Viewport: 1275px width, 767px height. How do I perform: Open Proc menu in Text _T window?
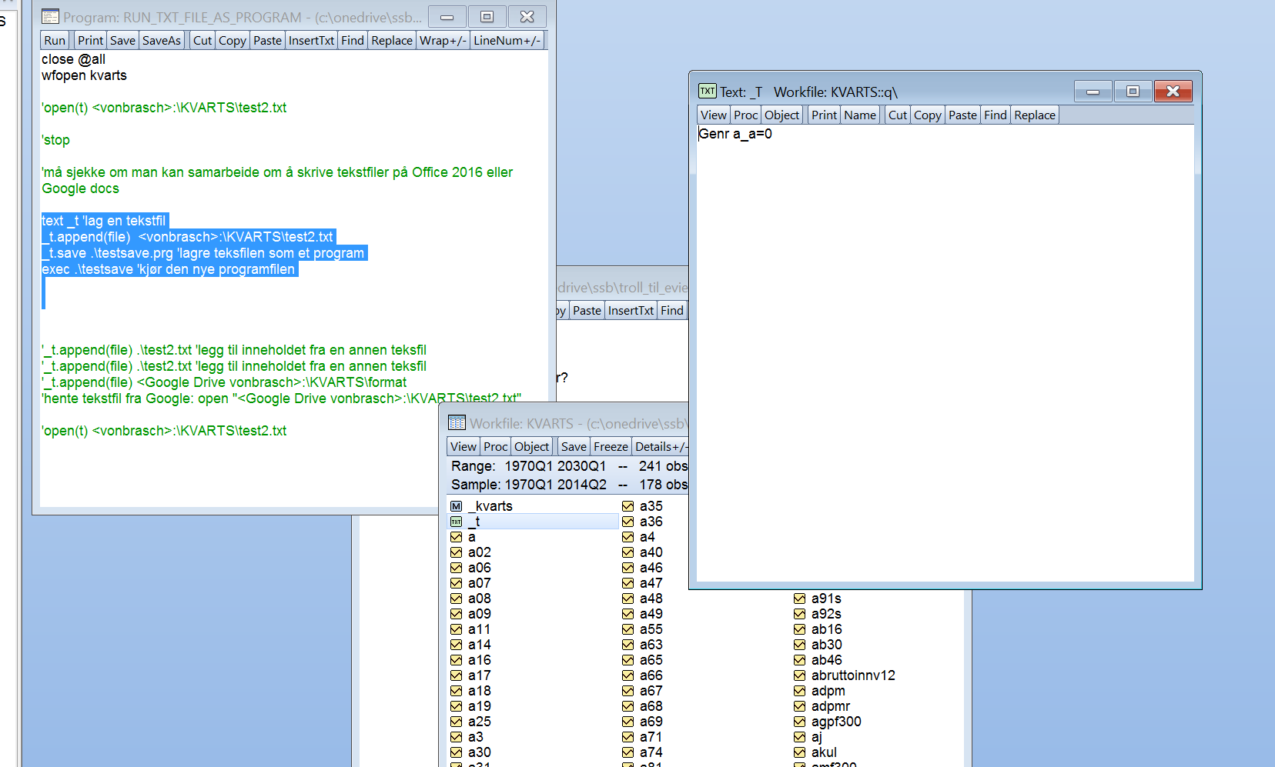click(745, 115)
